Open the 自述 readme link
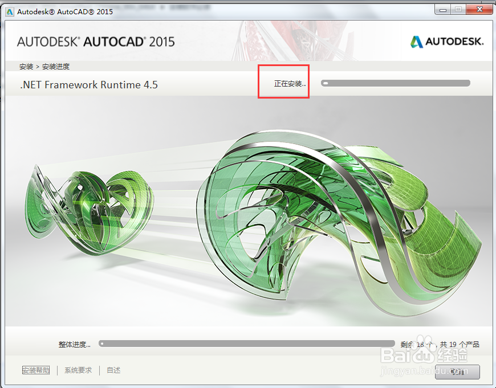Screen dimensions: 496x388 click(x=113, y=370)
